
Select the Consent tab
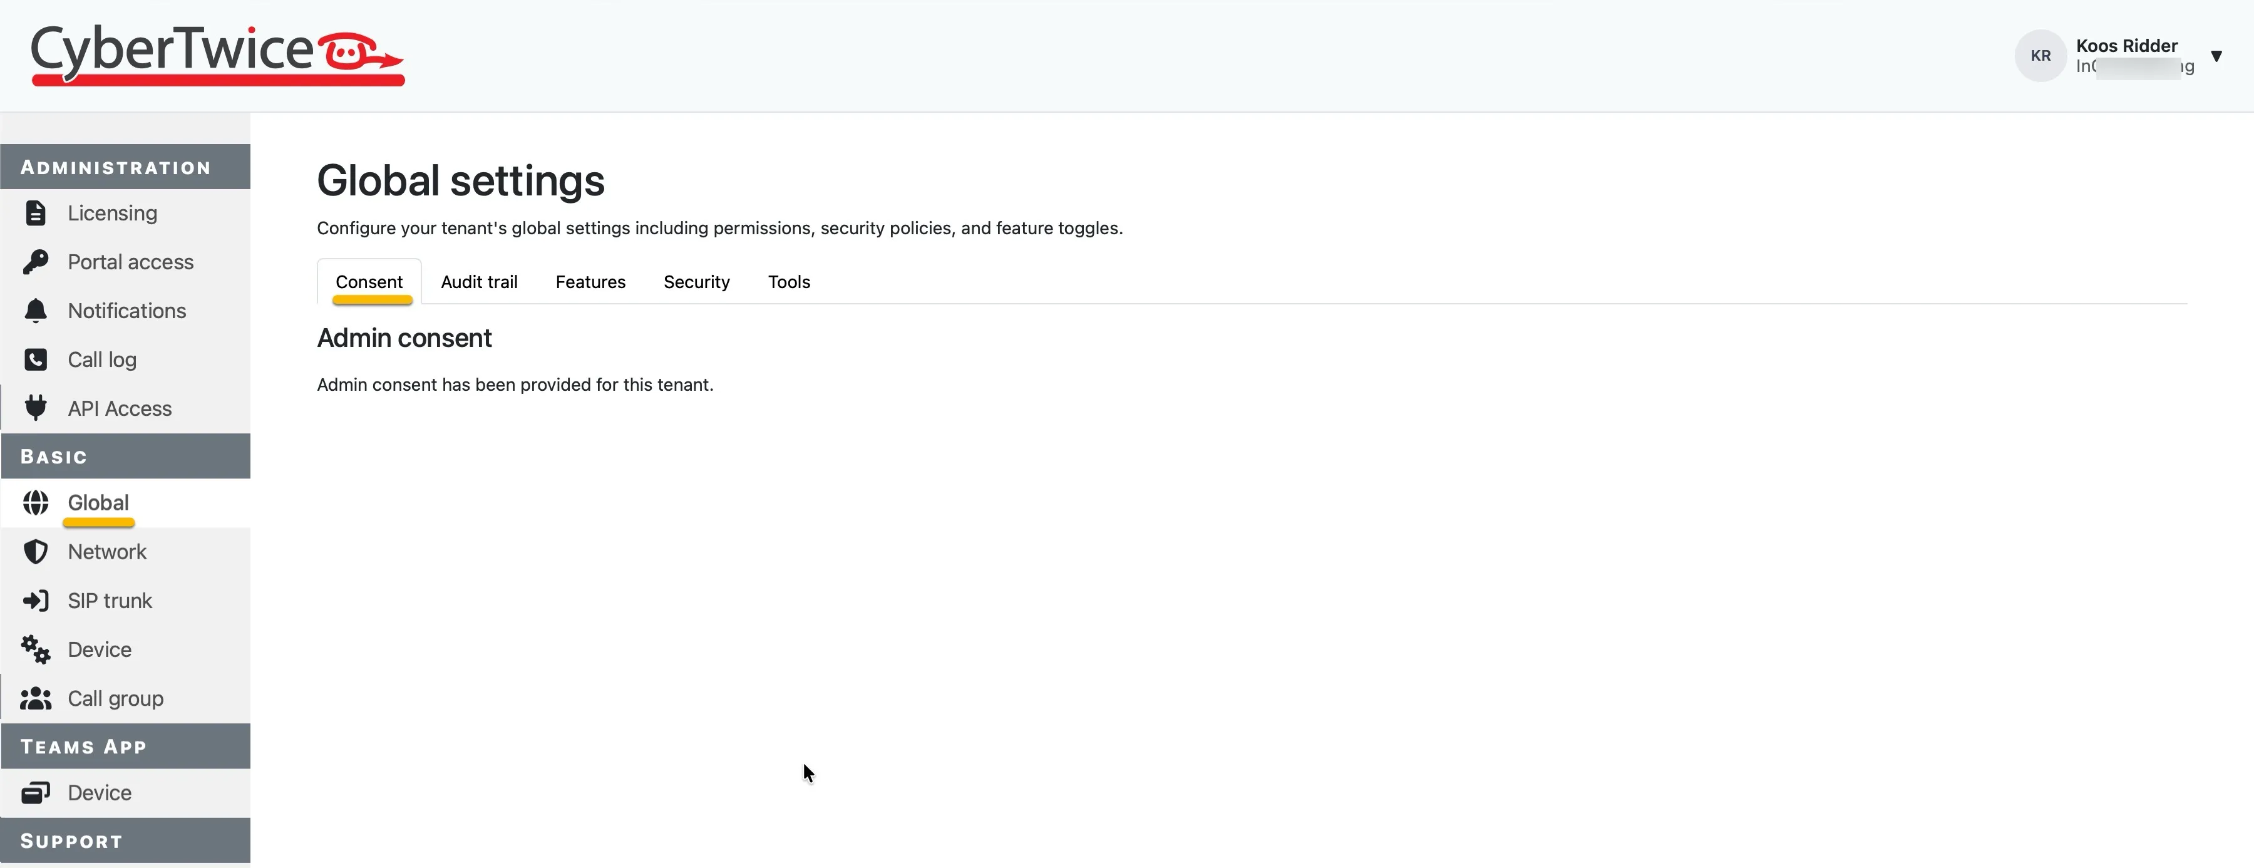coord(369,282)
